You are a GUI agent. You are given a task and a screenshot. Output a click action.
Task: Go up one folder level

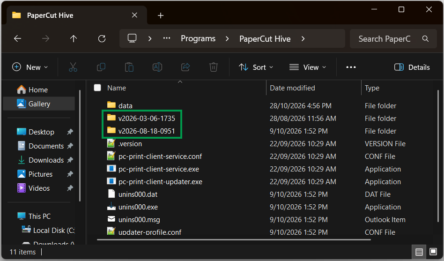(74, 38)
